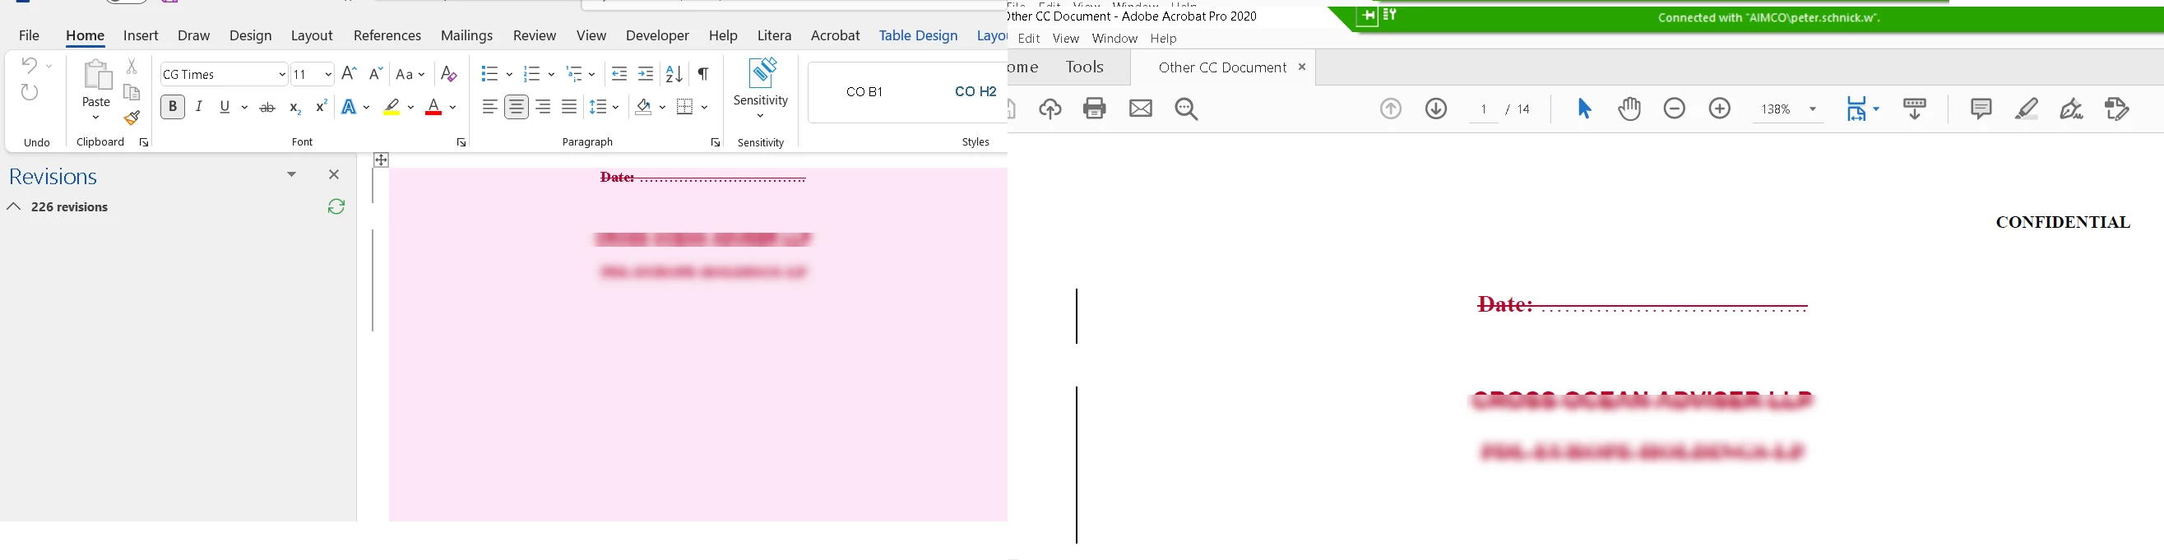Align text right
The width and height of the screenshot is (2164, 560).
click(x=543, y=107)
